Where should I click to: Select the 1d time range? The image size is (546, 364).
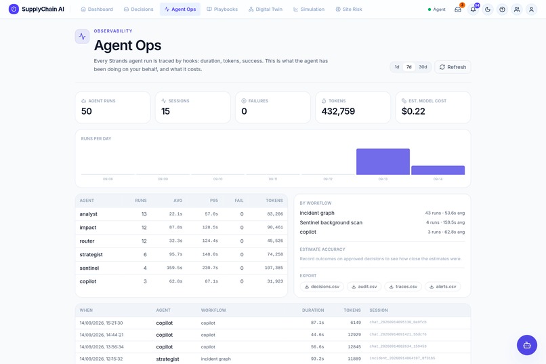click(397, 67)
